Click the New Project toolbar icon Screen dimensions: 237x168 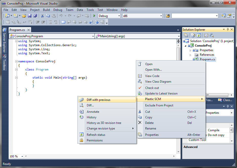(x=7, y=16)
